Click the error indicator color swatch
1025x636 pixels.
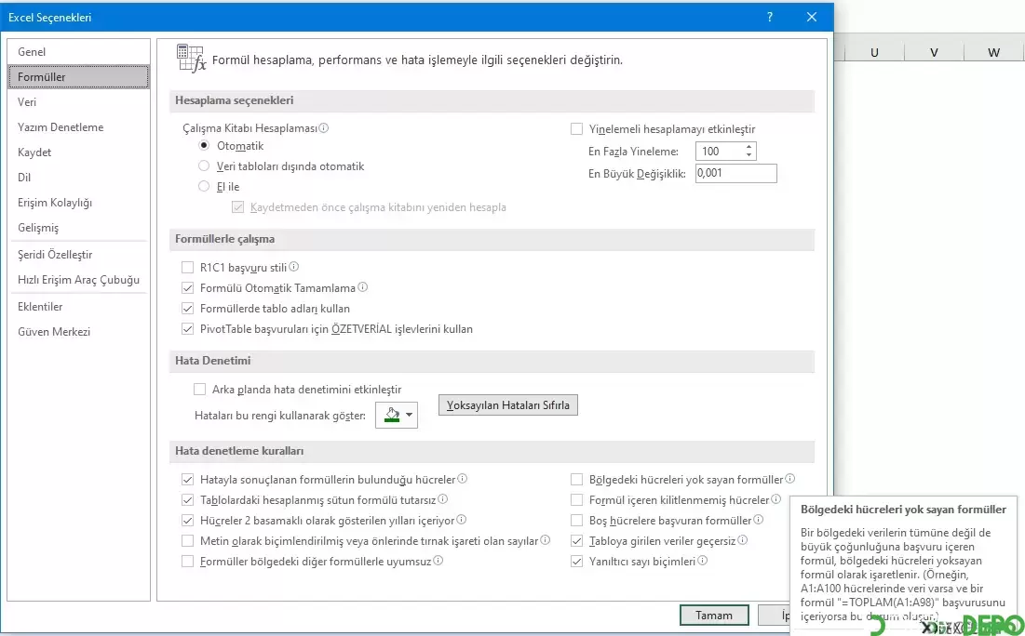[392, 415]
